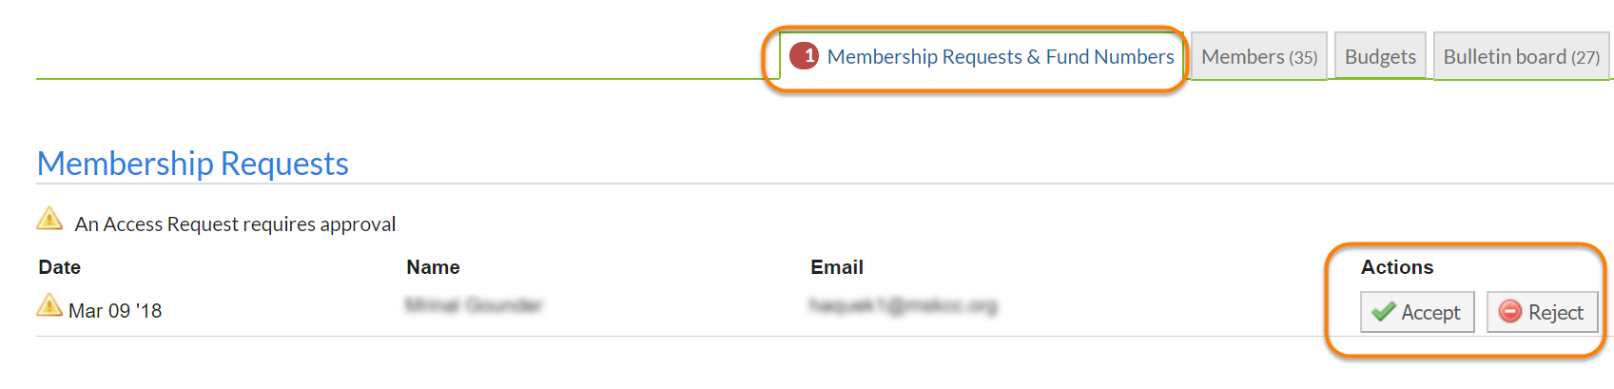Open the Budgets tab
The height and width of the screenshot is (389, 1614).
1380,57
